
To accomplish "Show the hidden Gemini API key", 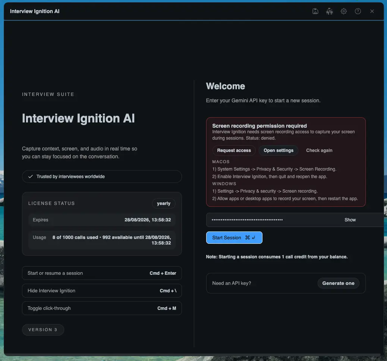I will [x=350, y=220].
